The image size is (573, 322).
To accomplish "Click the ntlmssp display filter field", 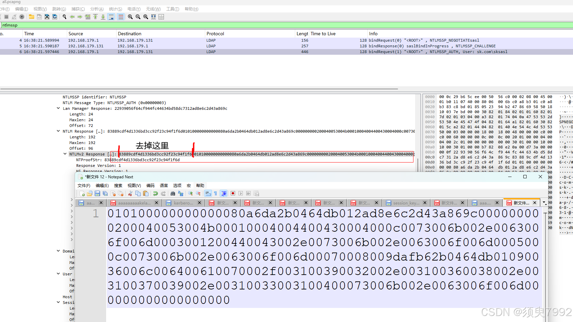I will click(286, 25).
